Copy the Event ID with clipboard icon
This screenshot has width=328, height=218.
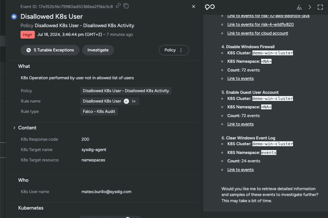click(126, 6)
